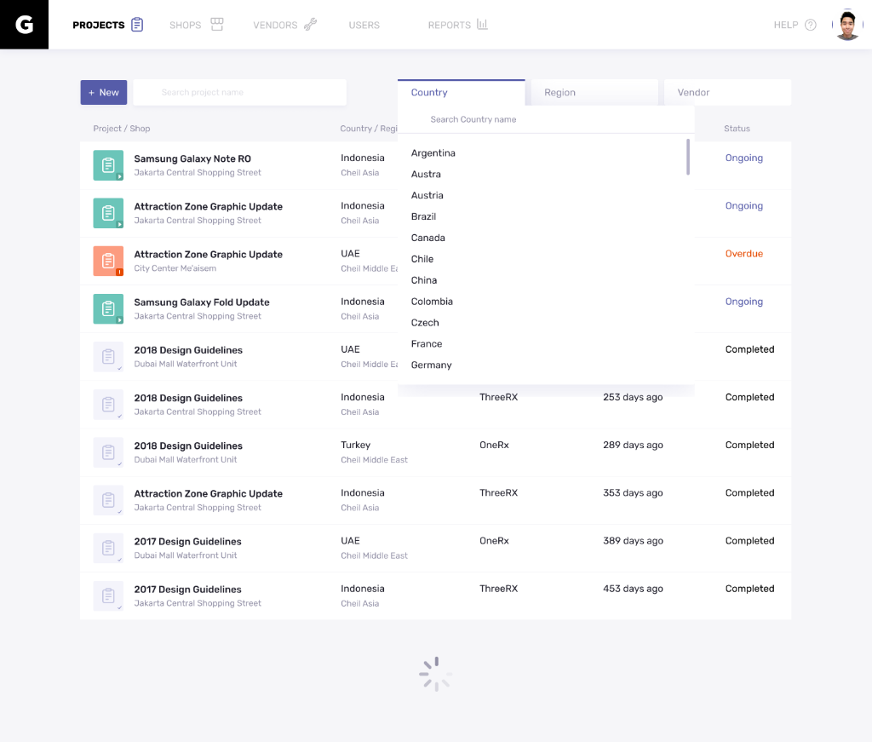Go to the Users section

364,25
